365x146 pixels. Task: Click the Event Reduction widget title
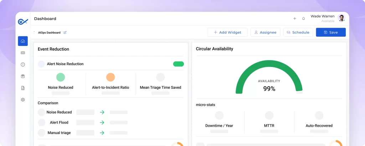pyautogui.click(x=53, y=49)
